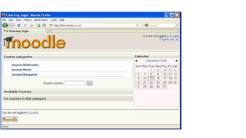Select December 25 in calendar
Viewport: 246px width, 138px height.
[x=170, y=82]
